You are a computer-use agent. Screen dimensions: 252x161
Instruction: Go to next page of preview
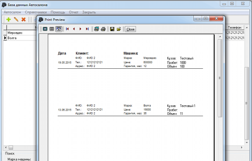80,29
